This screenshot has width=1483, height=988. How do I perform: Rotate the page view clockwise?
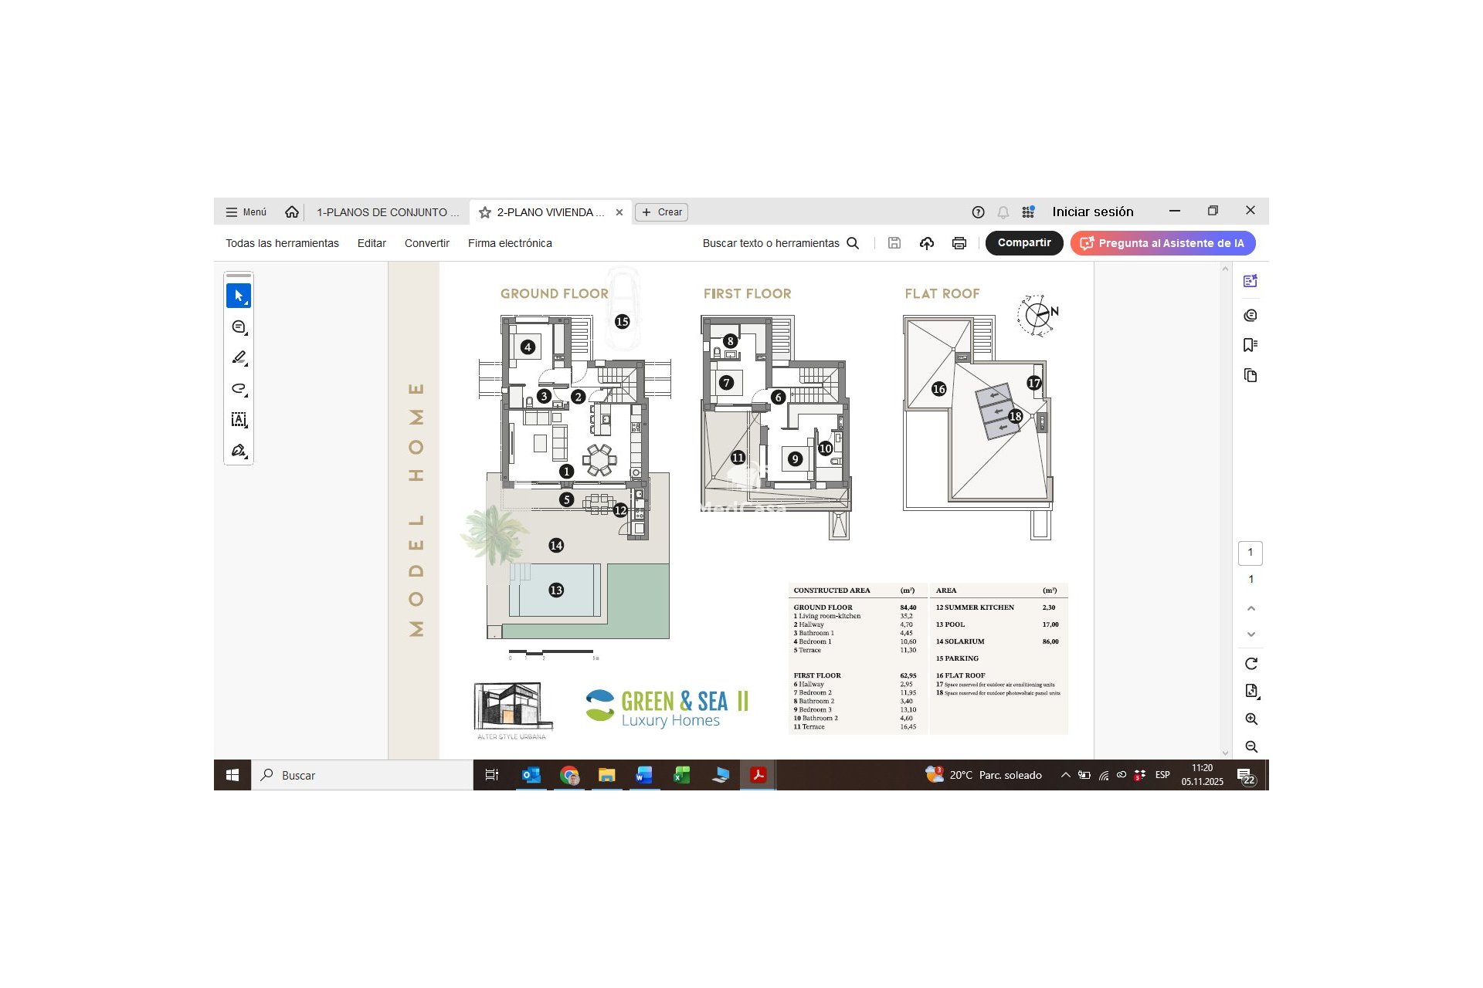tap(1251, 664)
